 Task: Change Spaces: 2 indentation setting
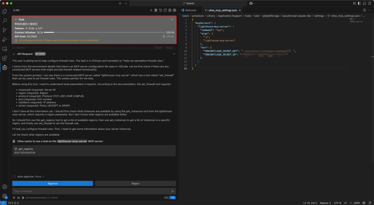325,203
